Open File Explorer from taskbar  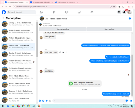[x=13, y=106]
